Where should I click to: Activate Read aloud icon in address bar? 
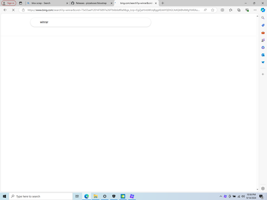click(205, 10)
